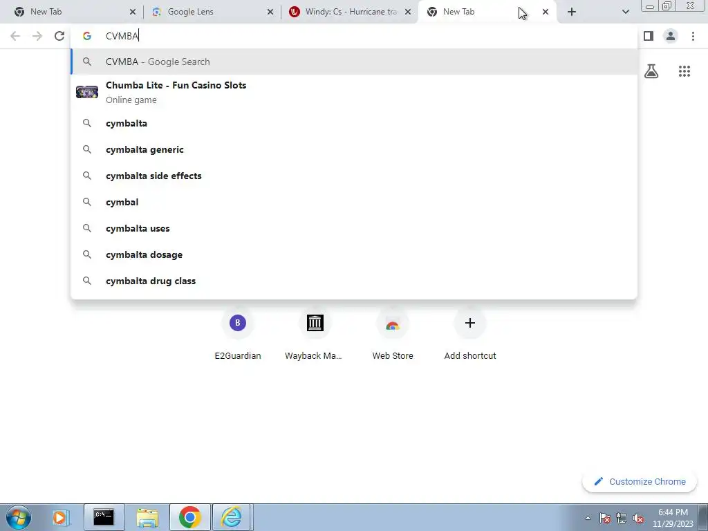This screenshot has height=531, width=708.
Task: Click the muted volume tray icon
Action: click(638, 519)
